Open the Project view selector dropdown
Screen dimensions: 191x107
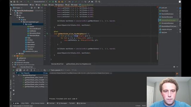[18, 8]
